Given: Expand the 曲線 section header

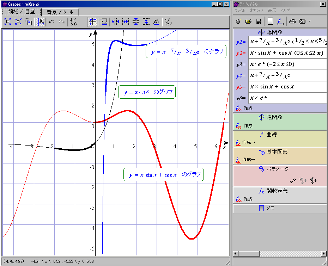Looking at the screenshot, I should pos(268,135).
